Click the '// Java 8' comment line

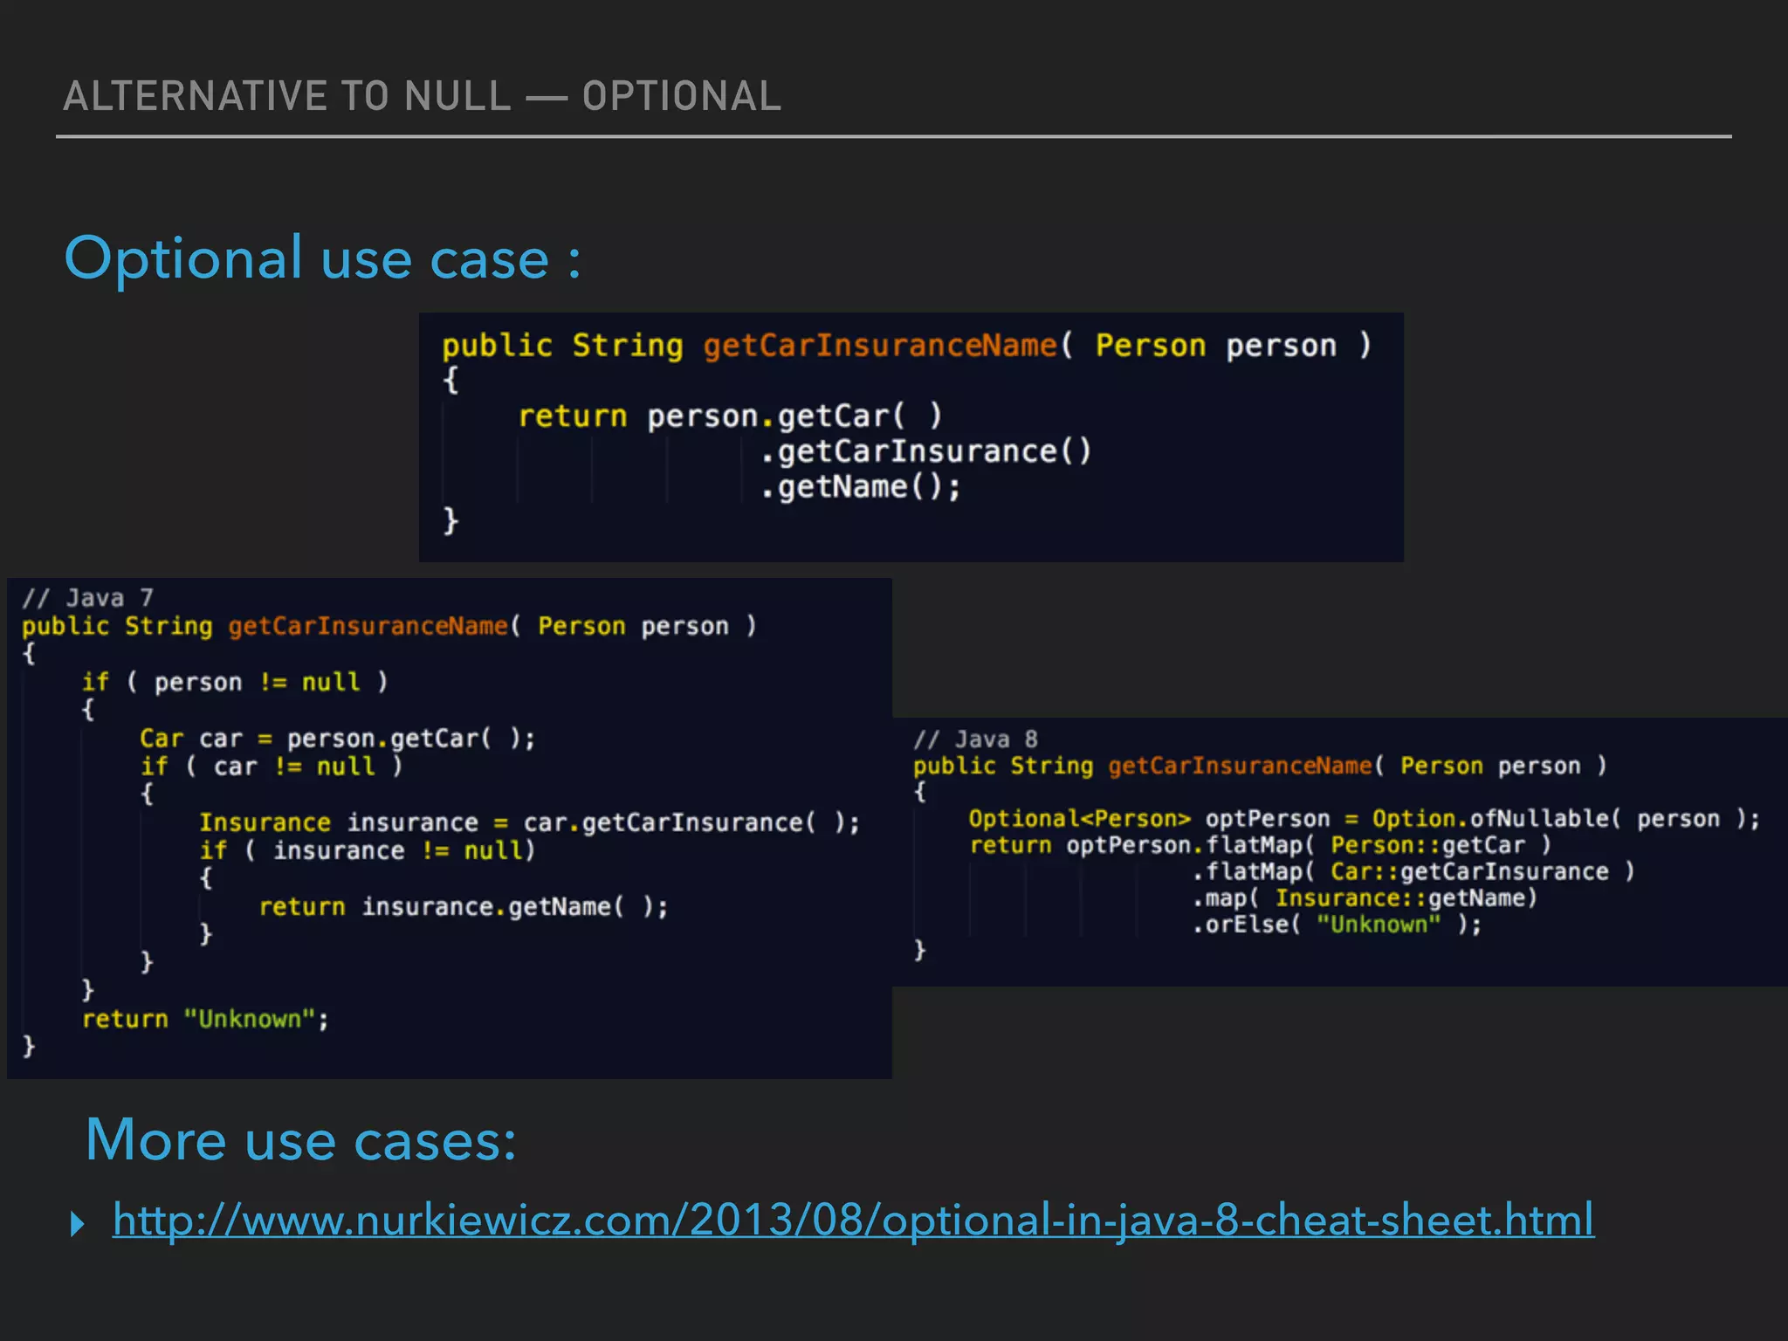tap(975, 739)
